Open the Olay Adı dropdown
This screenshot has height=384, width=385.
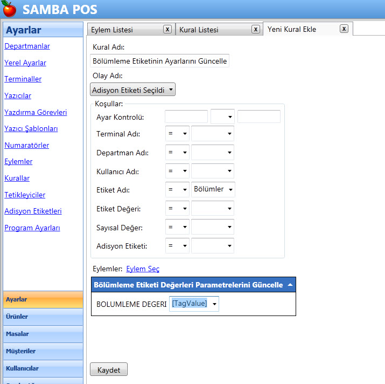pyautogui.click(x=132, y=90)
